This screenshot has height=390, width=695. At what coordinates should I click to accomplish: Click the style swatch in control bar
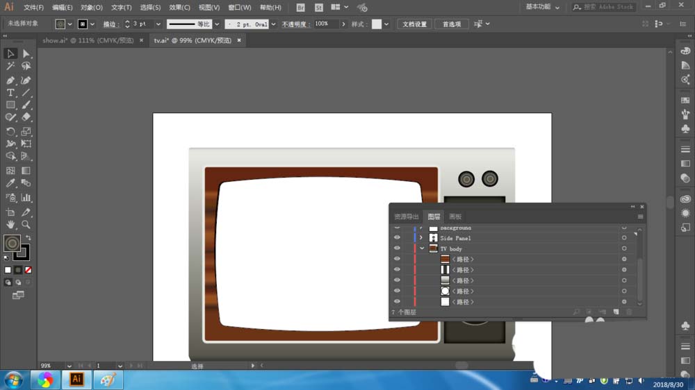376,24
